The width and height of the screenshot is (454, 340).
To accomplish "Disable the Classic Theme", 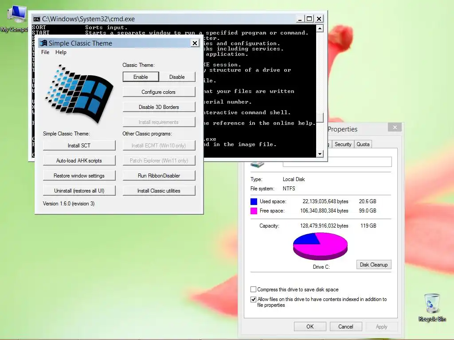I will (177, 77).
